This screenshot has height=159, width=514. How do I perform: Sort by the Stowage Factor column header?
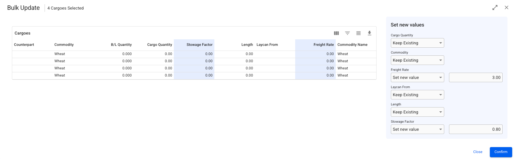[x=199, y=45]
